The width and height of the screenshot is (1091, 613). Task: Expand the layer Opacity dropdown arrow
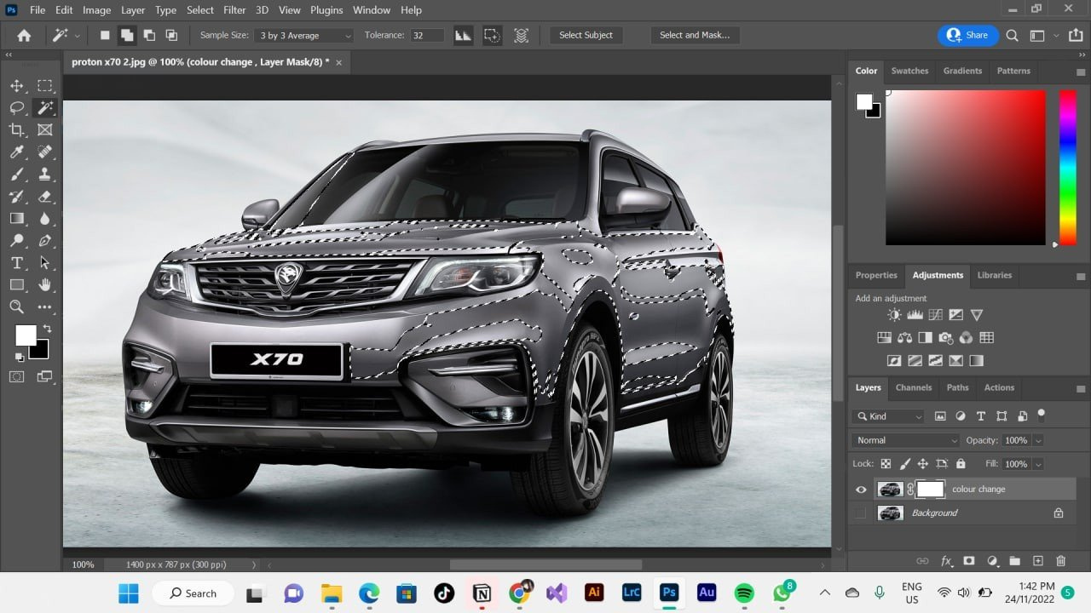(1037, 440)
